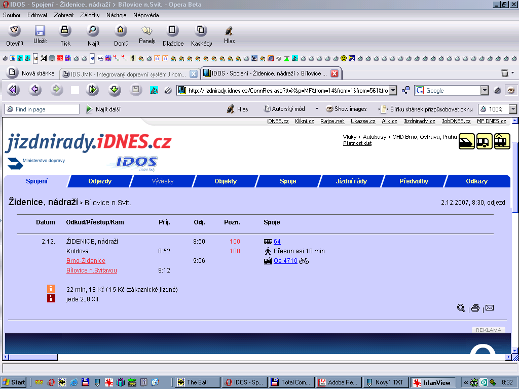Click the Platnost dat link

click(357, 143)
